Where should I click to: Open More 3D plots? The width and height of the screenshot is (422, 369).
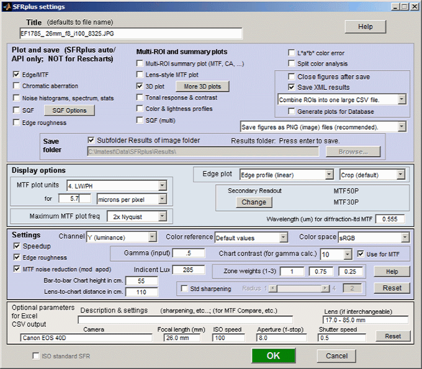click(202, 86)
